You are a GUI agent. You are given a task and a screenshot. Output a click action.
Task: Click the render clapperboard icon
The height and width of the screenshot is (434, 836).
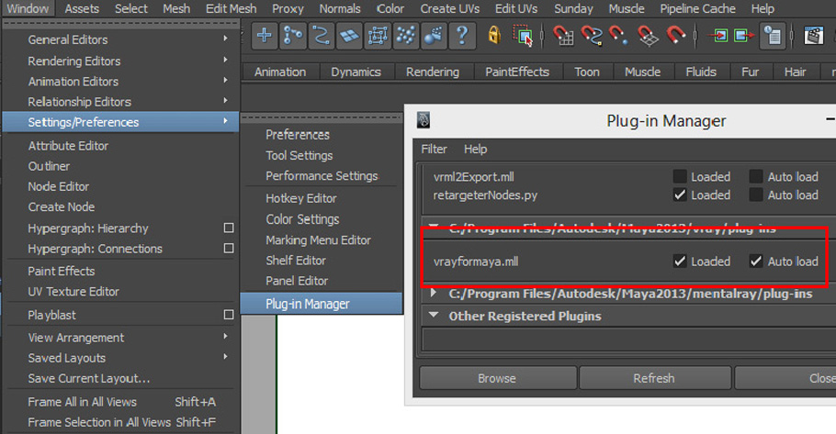coord(814,36)
